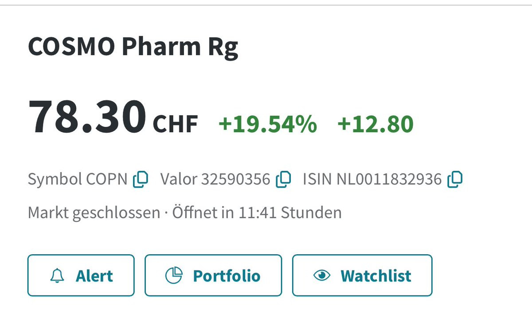532x311 pixels.
Task: Click the +12.80 absolute change
Action: point(375,124)
